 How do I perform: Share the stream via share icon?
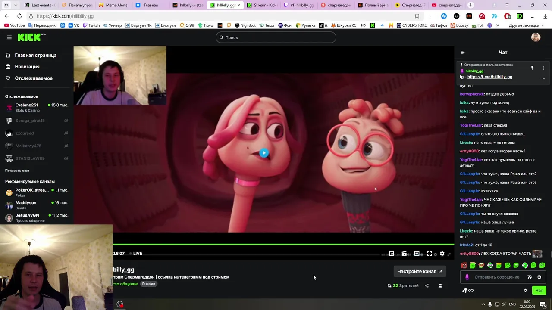tap(427, 285)
